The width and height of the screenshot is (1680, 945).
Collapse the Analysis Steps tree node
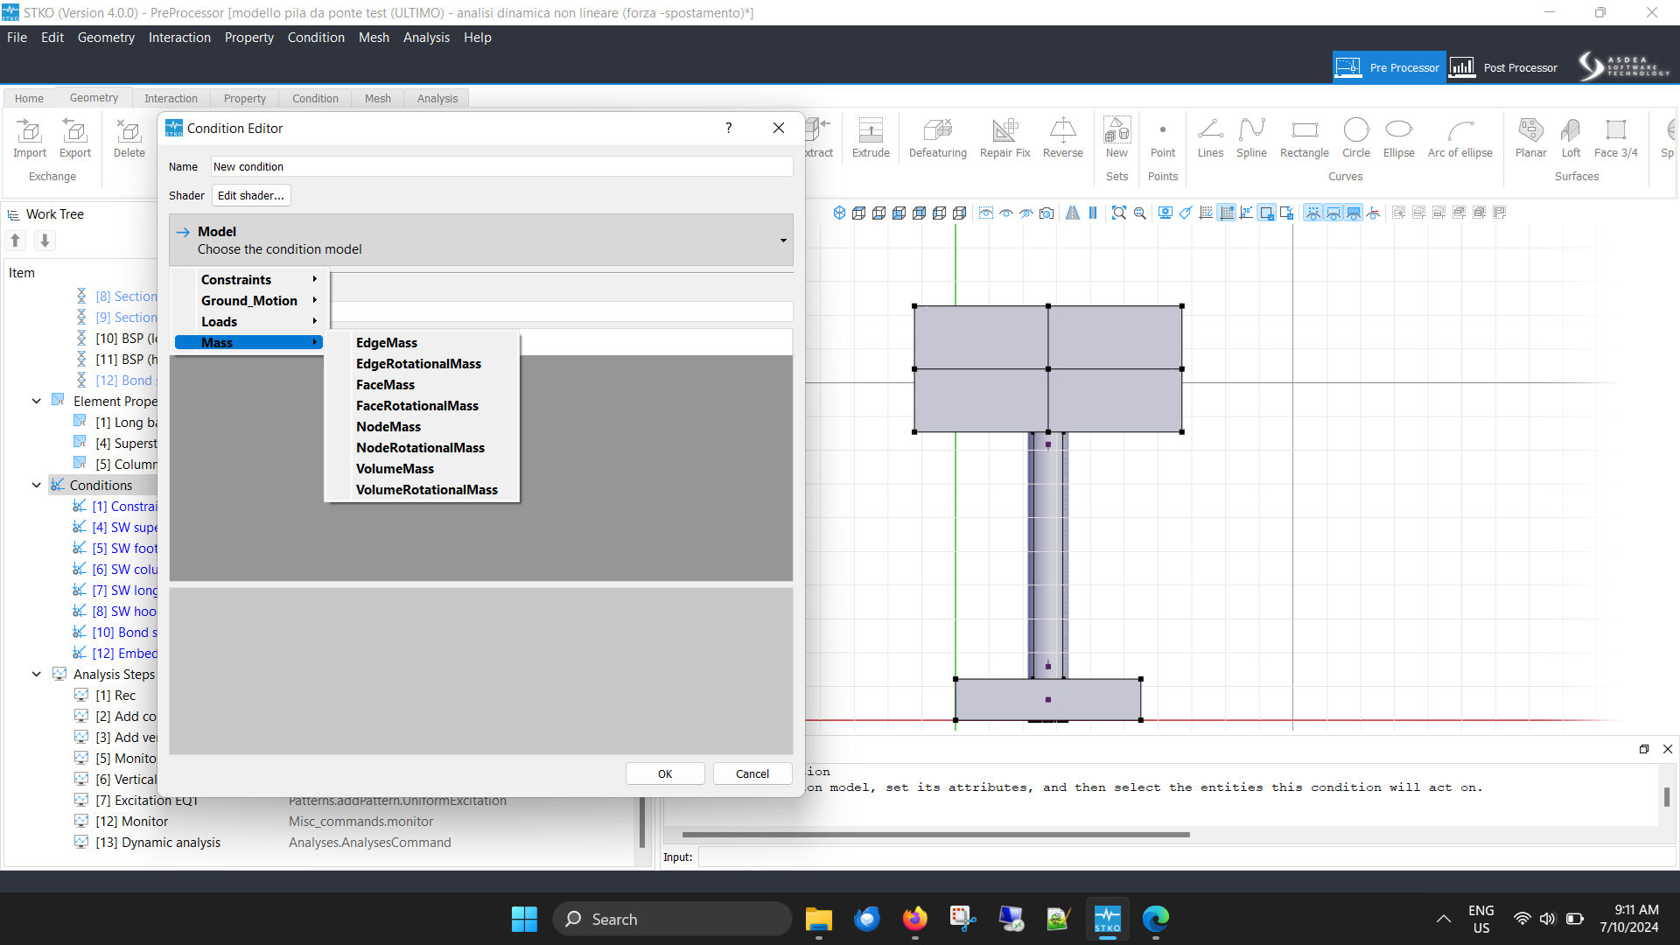[x=37, y=675]
